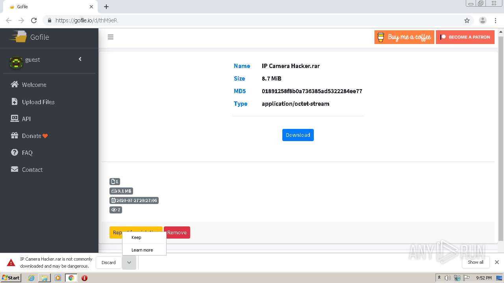Click Chrome icon in taskbar
Viewport: 504px width, 283px height.
(71, 278)
